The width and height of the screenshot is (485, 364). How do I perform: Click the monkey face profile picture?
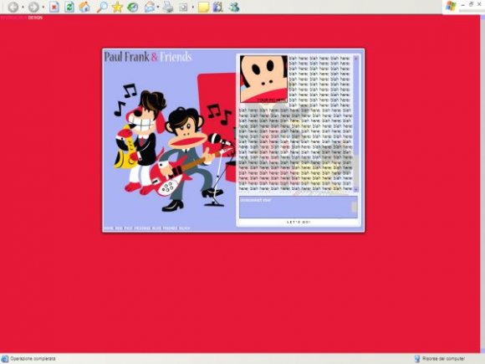(264, 79)
